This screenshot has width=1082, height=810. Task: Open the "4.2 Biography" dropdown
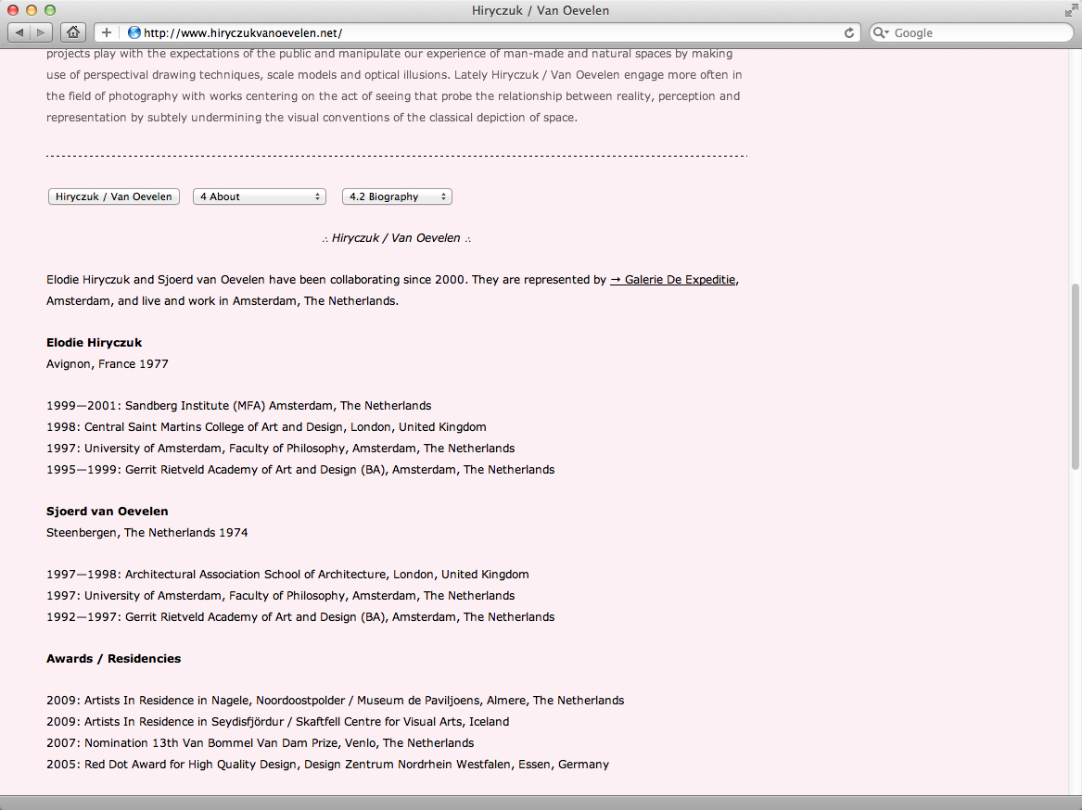(397, 196)
